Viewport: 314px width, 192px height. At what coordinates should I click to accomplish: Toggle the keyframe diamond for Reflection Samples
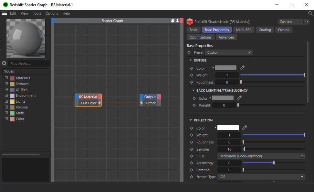pos(192,149)
